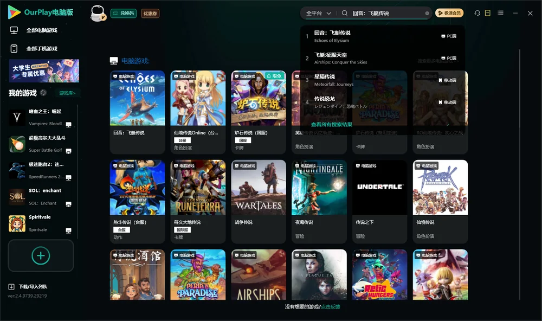542x321 pixels.
Task: Click the 电脑游戏 section header icon
Action: pyautogui.click(x=114, y=61)
